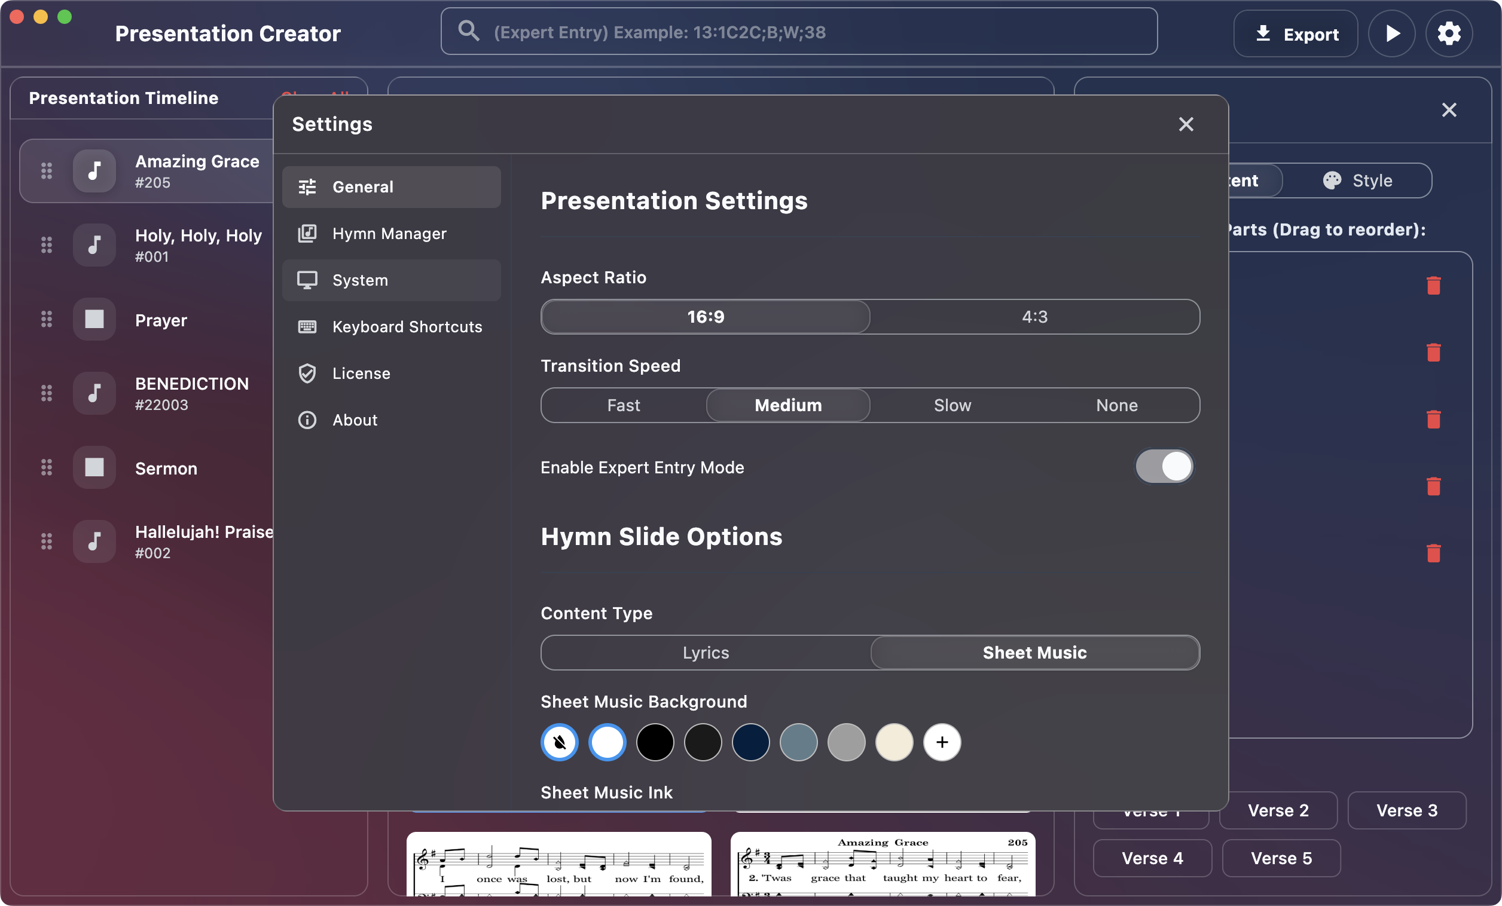Open the Hymn Manager settings section
Image resolution: width=1502 pixels, height=906 pixels.
point(389,233)
